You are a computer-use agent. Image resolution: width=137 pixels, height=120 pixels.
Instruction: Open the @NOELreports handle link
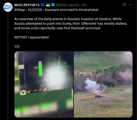pyautogui.click(x=67, y=5)
